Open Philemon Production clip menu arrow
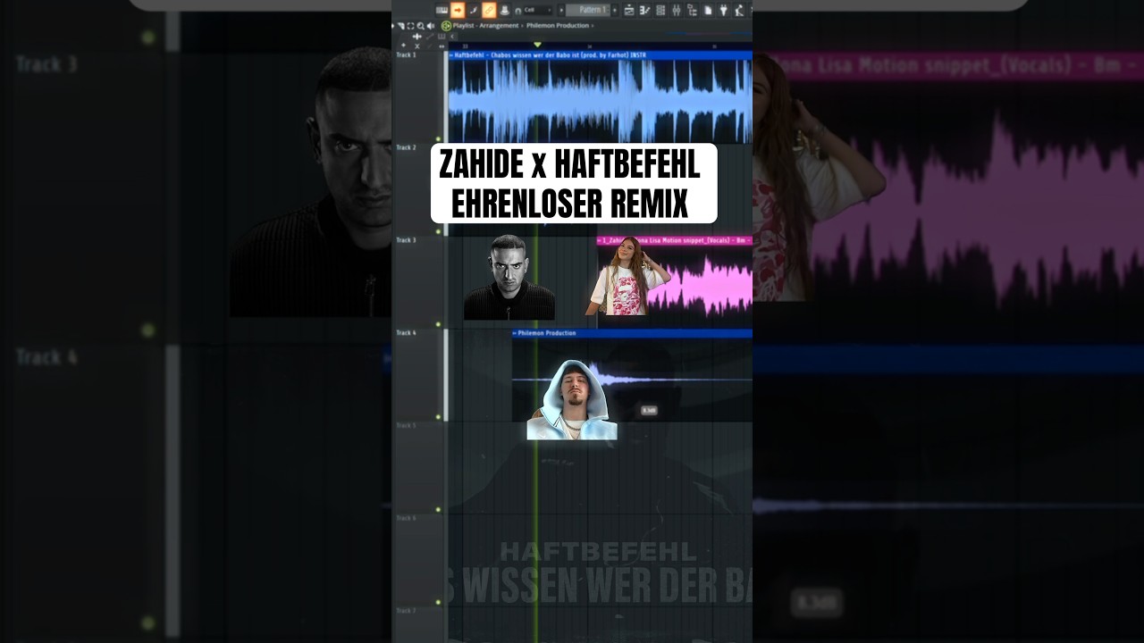This screenshot has width=1144, height=643. [x=516, y=333]
